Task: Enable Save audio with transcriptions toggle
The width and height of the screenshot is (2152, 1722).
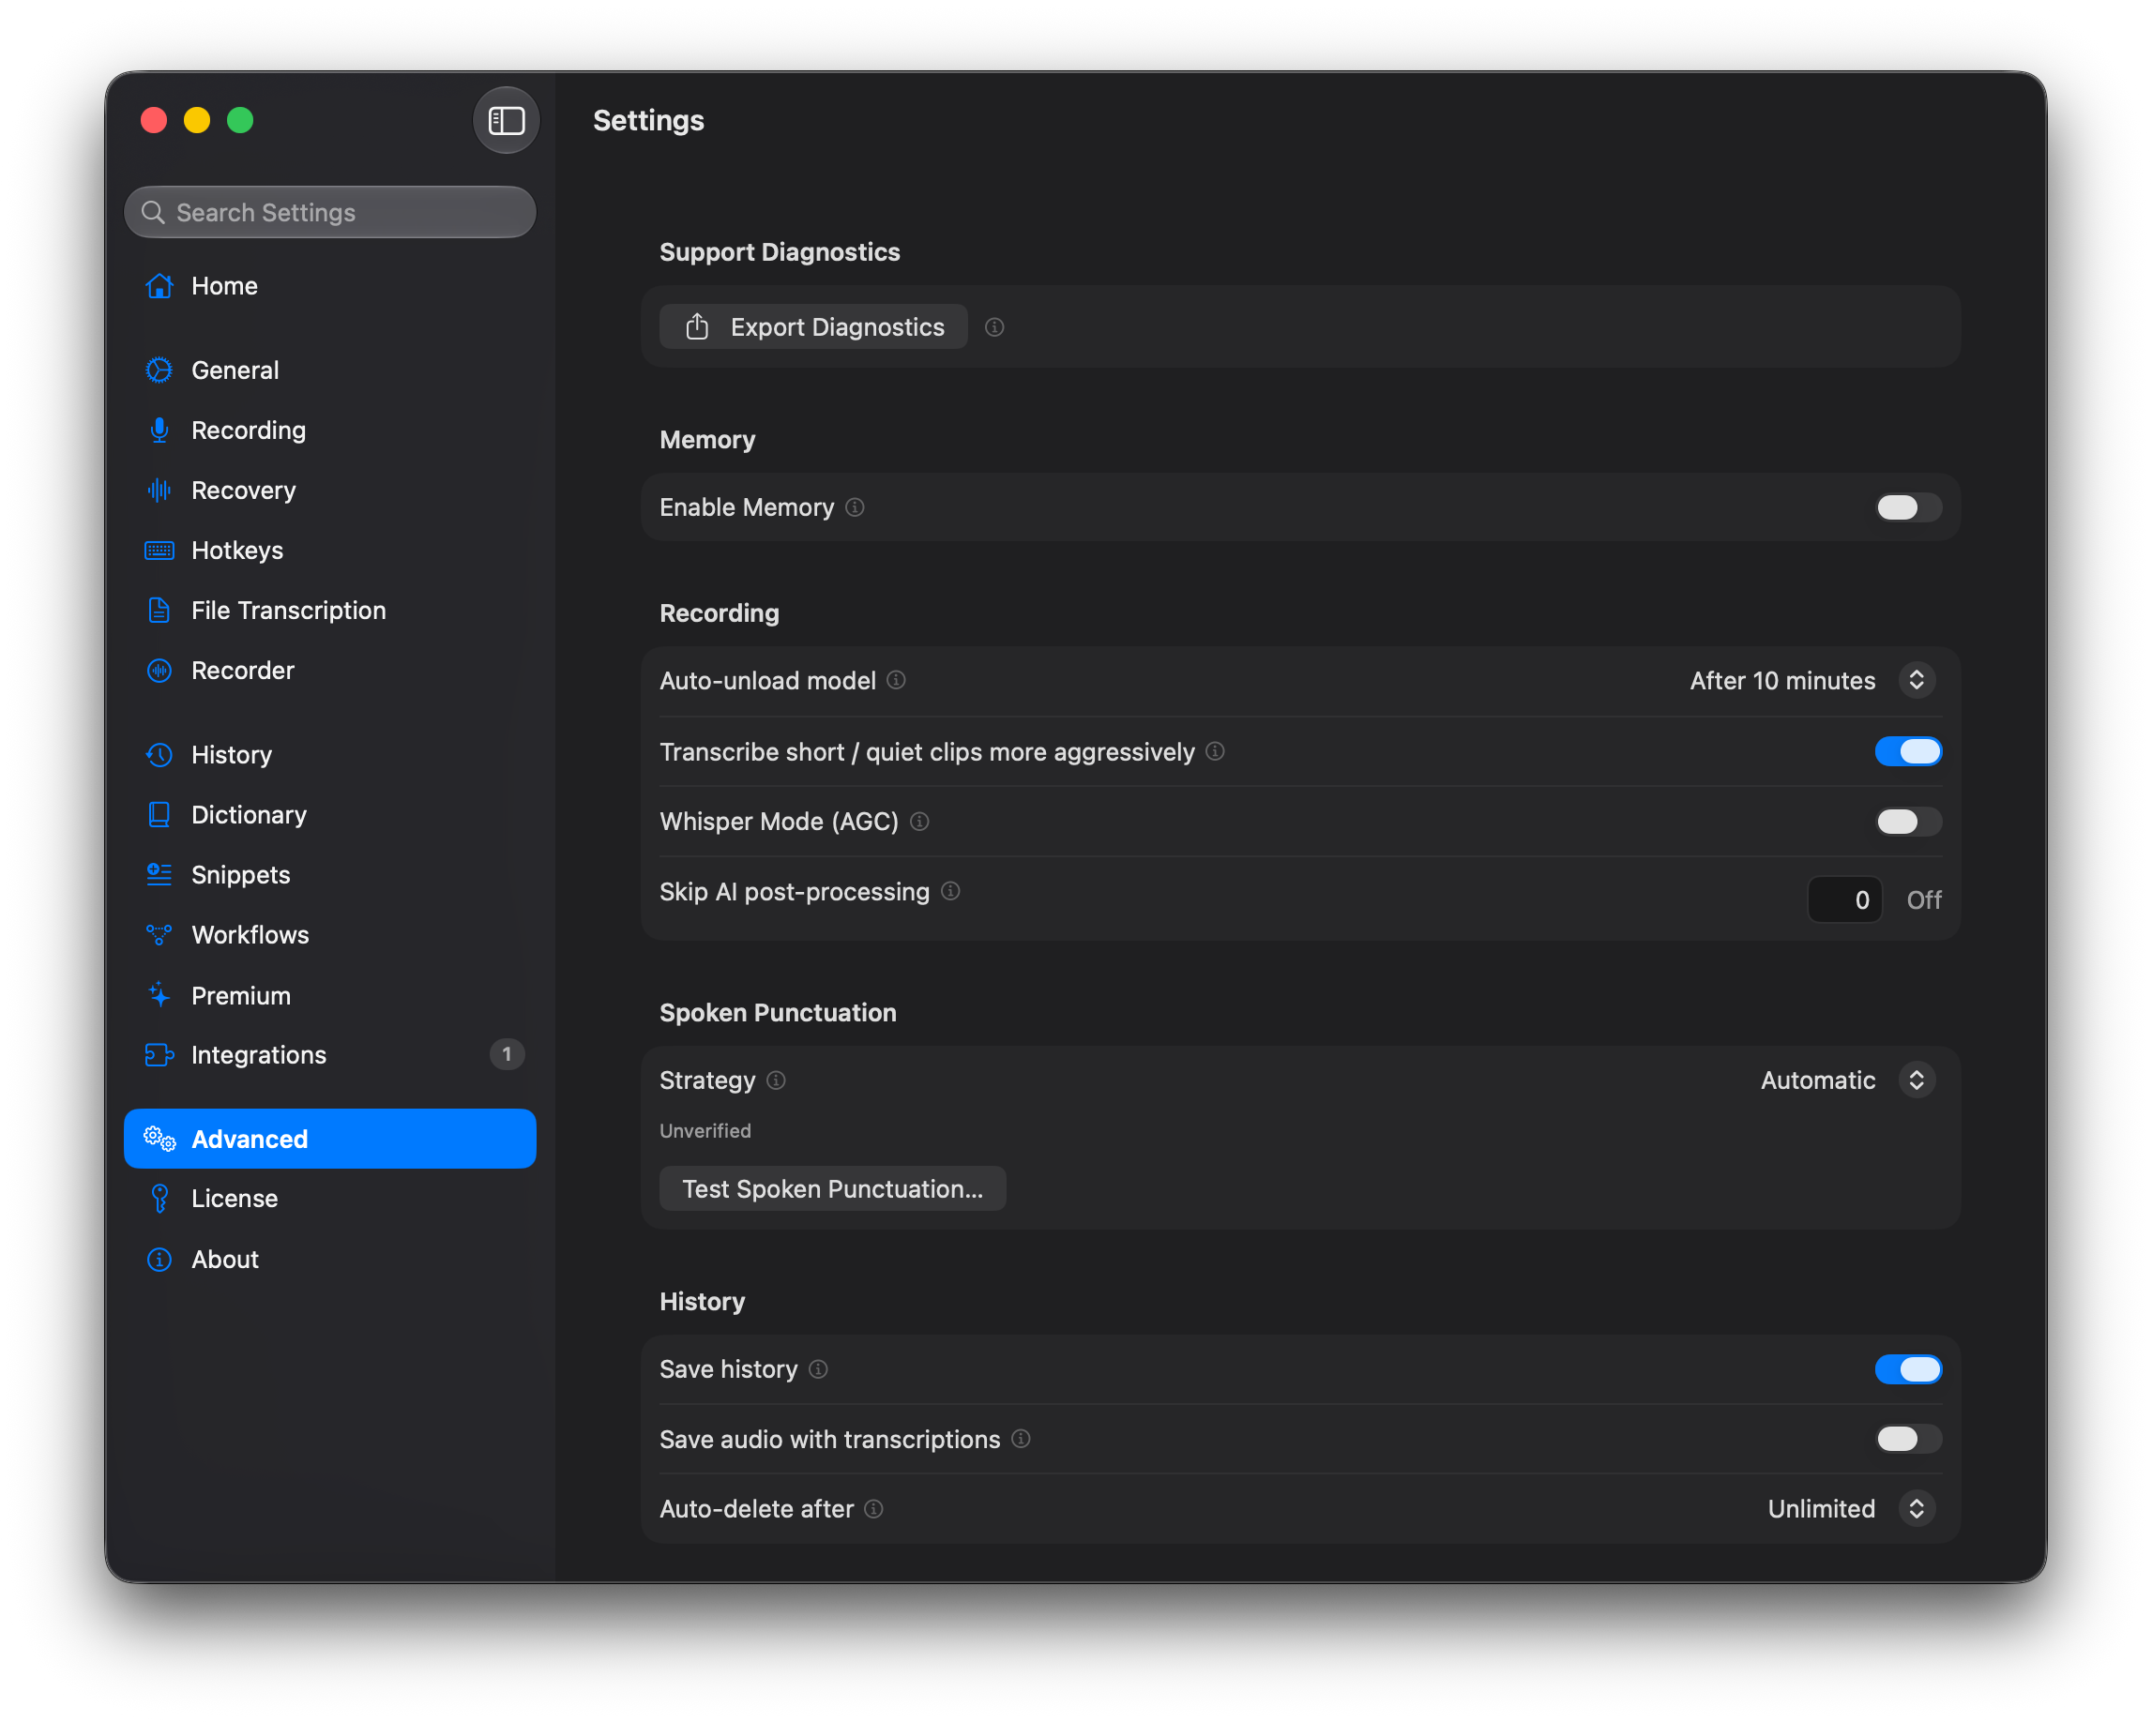Action: [x=1907, y=1440]
